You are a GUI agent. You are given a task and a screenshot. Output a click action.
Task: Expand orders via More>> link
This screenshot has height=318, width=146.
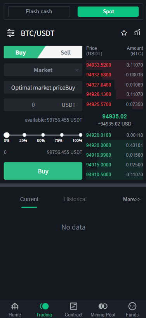pyautogui.click(x=132, y=200)
